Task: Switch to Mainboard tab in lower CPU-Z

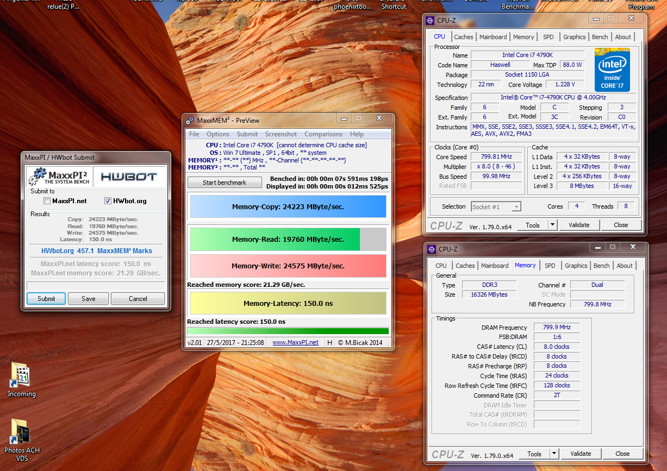Action: tap(495, 266)
